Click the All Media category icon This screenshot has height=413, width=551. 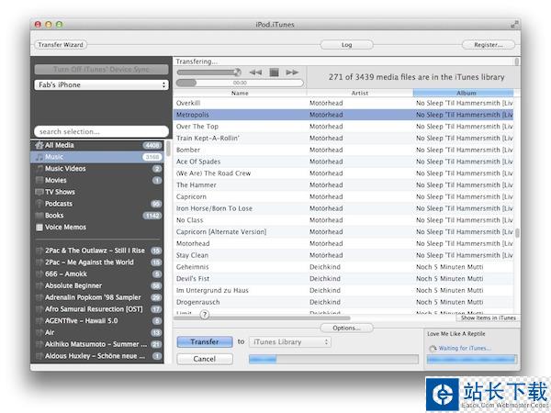coord(39,145)
